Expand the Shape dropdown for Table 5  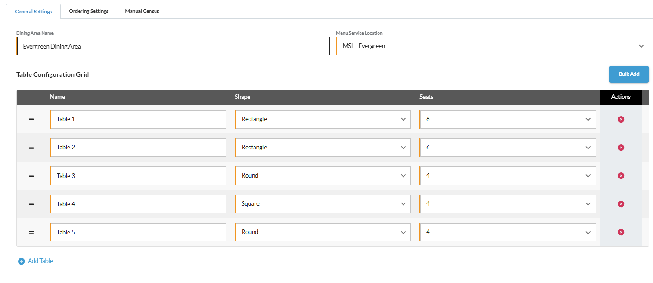pos(323,232)
